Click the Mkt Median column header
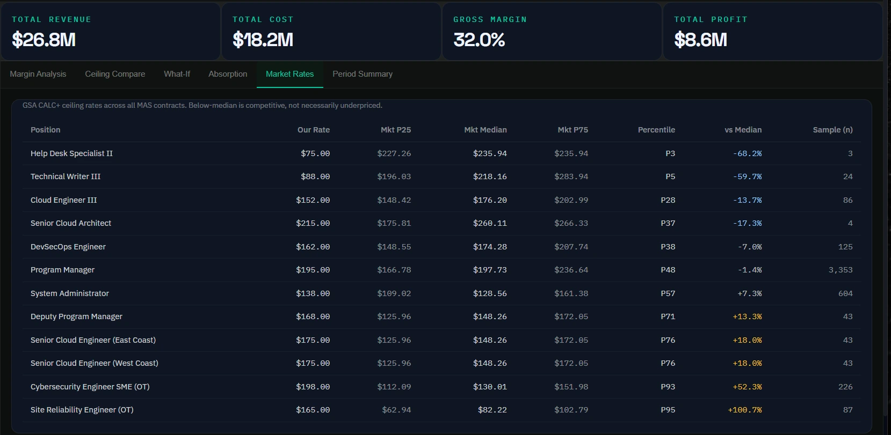This screenshot has width=891, height=435. [x=486, y=130]
